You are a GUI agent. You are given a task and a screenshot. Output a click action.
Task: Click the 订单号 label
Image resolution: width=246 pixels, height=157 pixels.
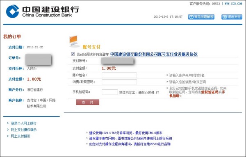click(15, 58)
